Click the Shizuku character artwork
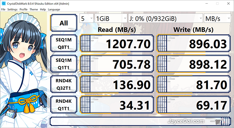 (x=24, y=70)
